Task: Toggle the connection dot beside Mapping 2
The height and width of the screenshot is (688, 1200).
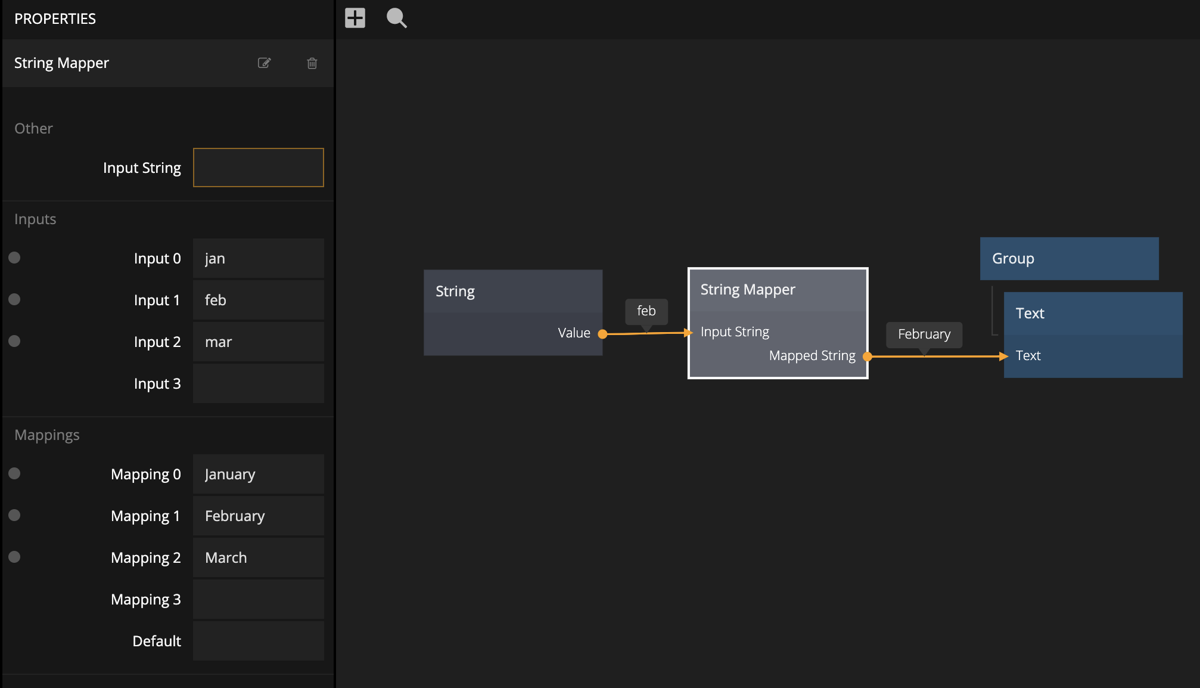Action: [15, 557]
